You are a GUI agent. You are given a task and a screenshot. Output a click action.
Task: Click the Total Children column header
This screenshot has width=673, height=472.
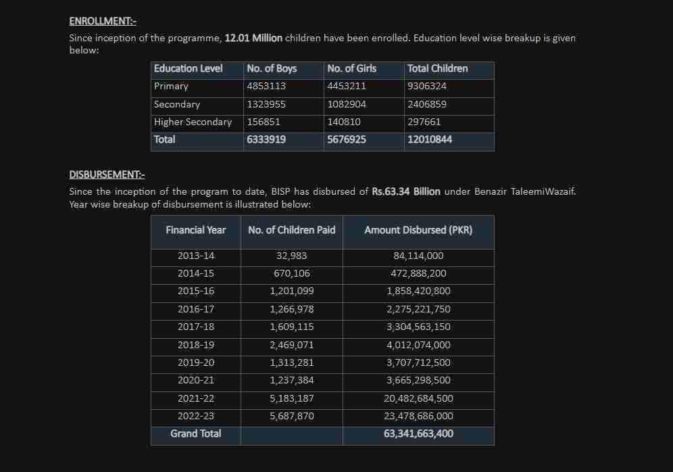pos(437,68)
